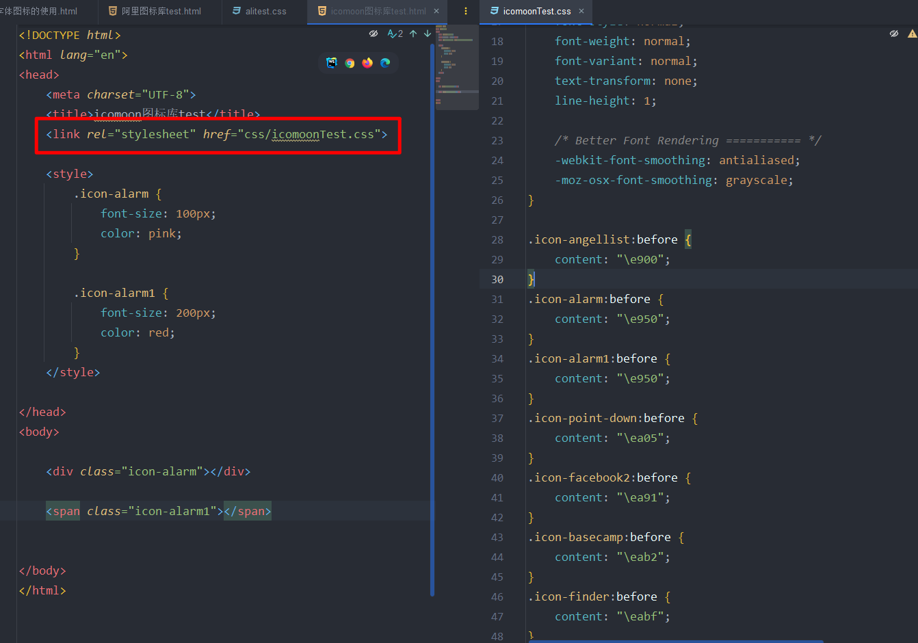This screenshot has width=918, height=643.
Task: Click the div class="icon-alarm" line
Action: 148,471
